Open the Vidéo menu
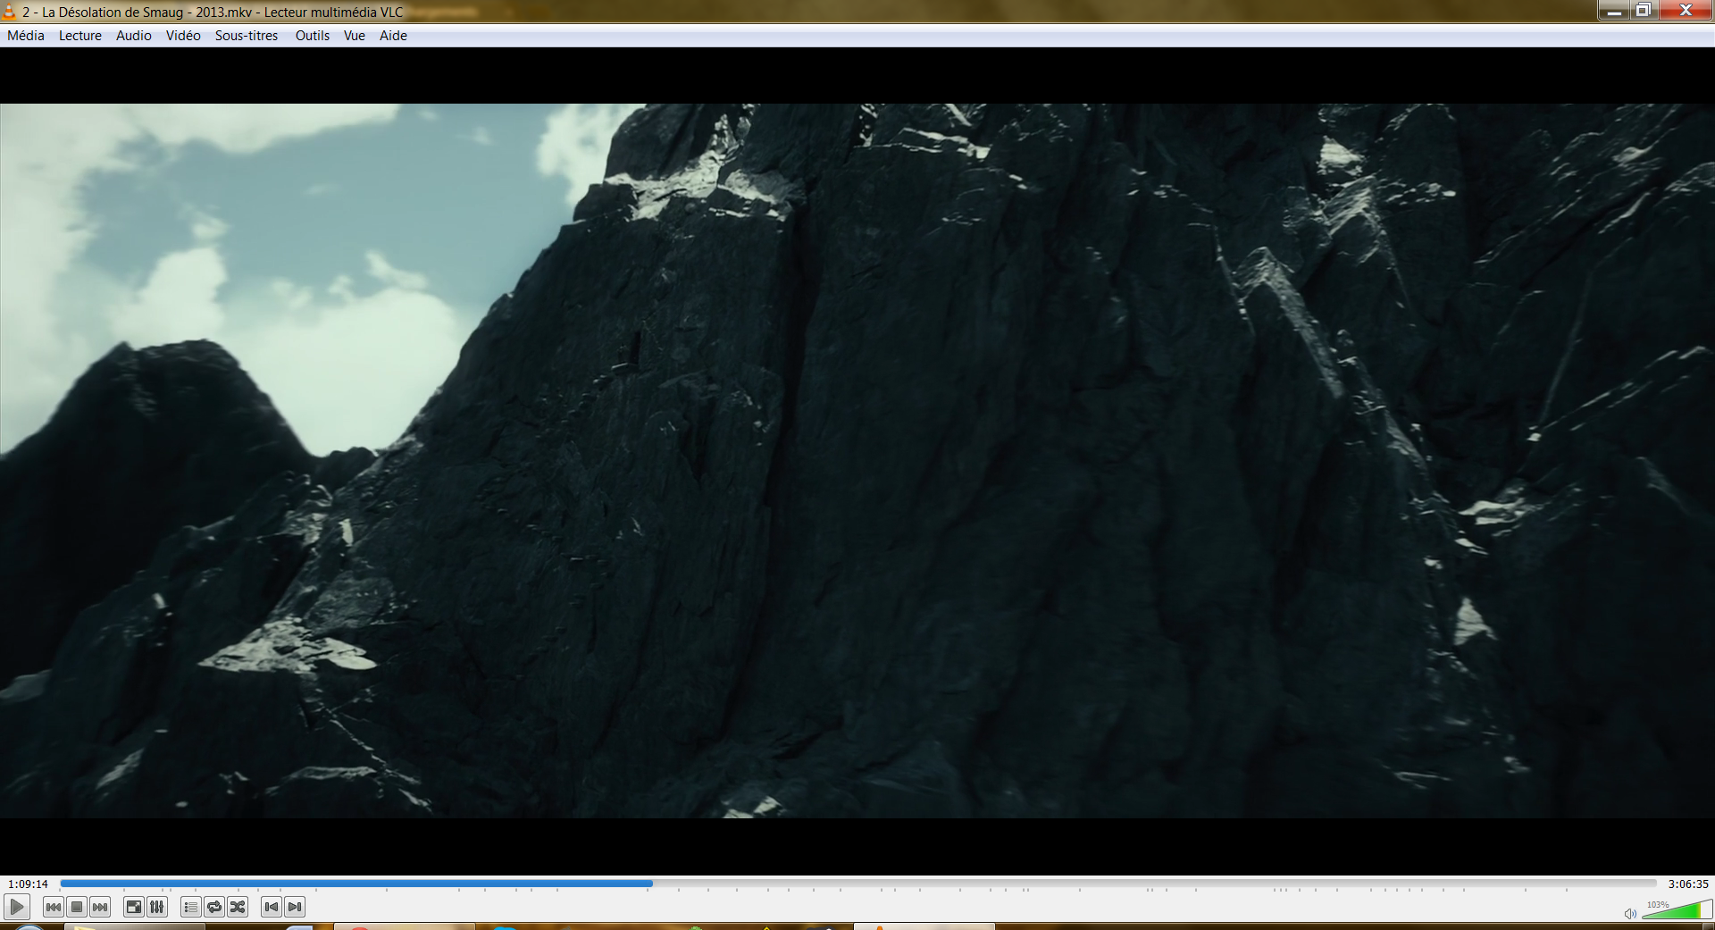This screenshot has width=1715, height=930. click(183, 36)
